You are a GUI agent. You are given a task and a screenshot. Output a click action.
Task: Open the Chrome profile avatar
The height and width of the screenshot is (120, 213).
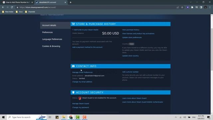point(206,7)
